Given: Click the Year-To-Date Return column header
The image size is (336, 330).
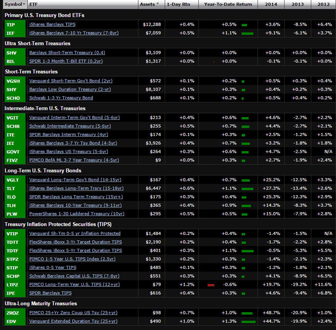Looking at the screenshot, I should (x=228, y=4).
